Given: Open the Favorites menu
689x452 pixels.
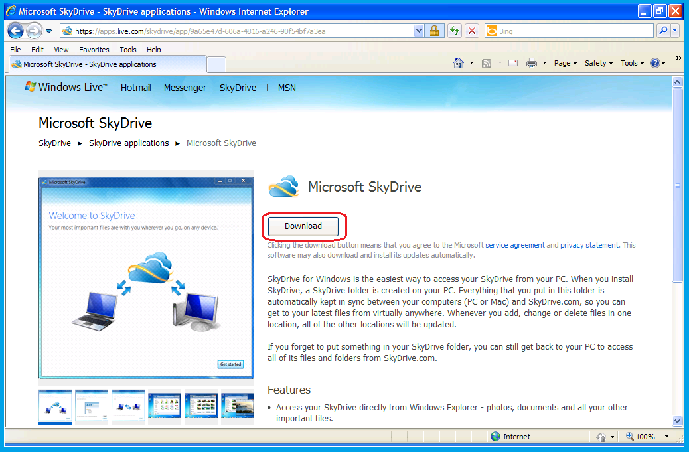Looking at the screenshot, I should pos(94,50).
